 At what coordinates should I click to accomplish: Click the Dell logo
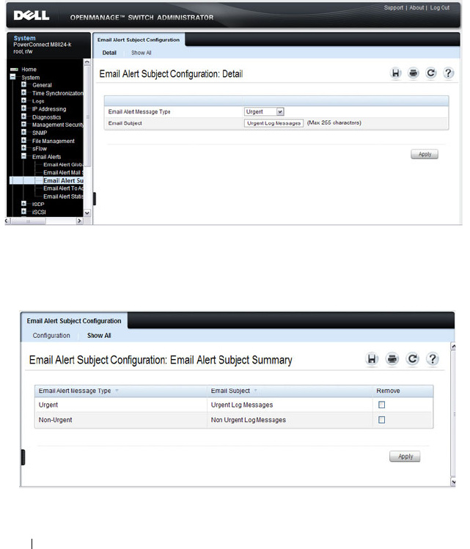pyautogui.click(x=32, y=15)
